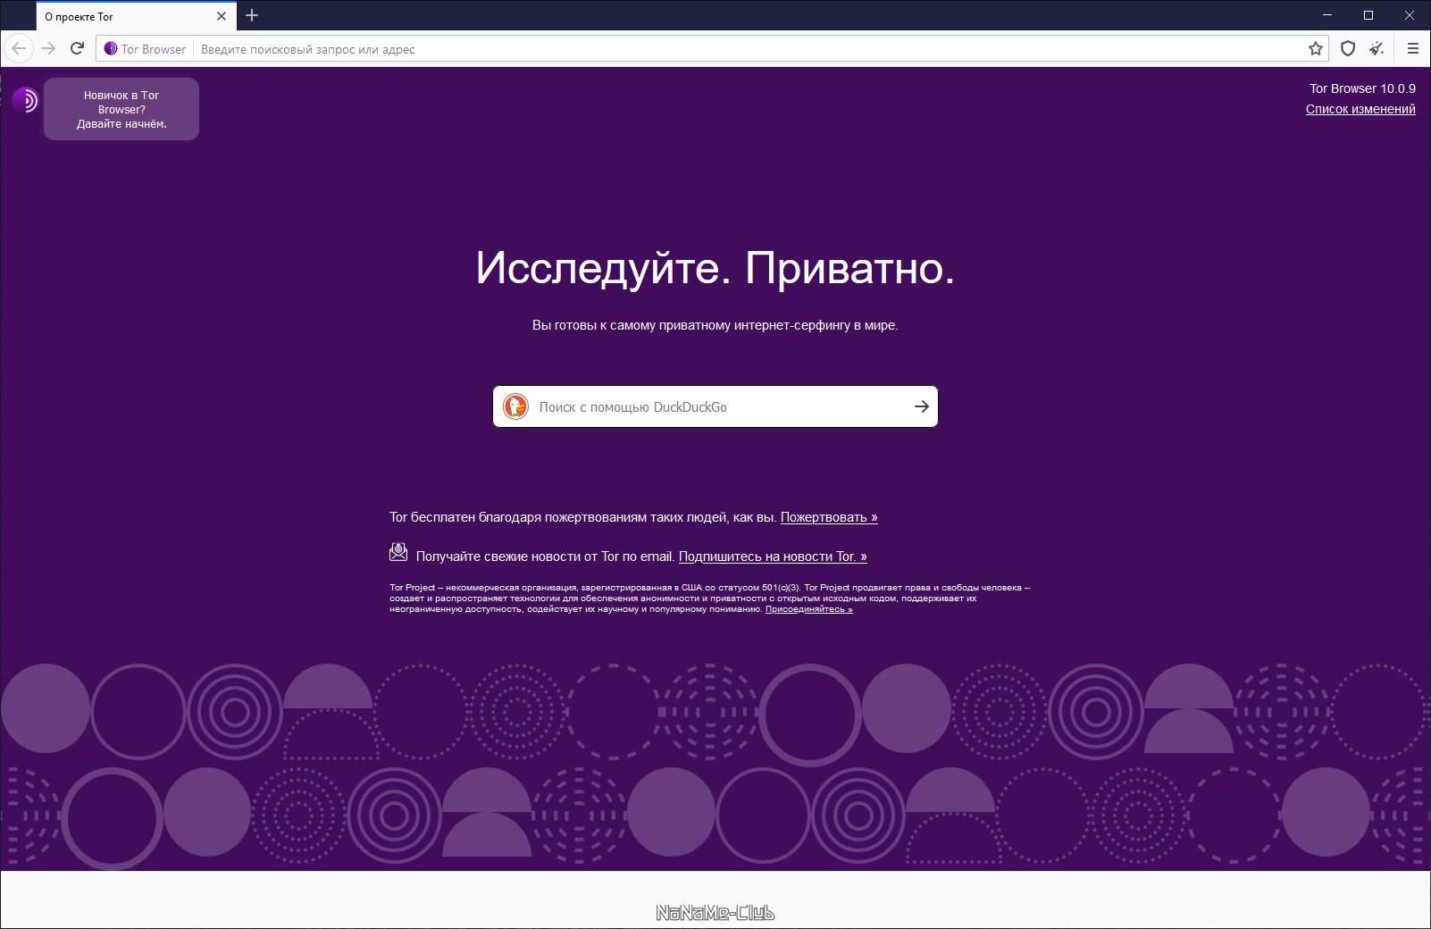Screen dimensions: 1431x929
Task: Click the DuckDuckGo logo in the search box
Action: click(515, 406)
